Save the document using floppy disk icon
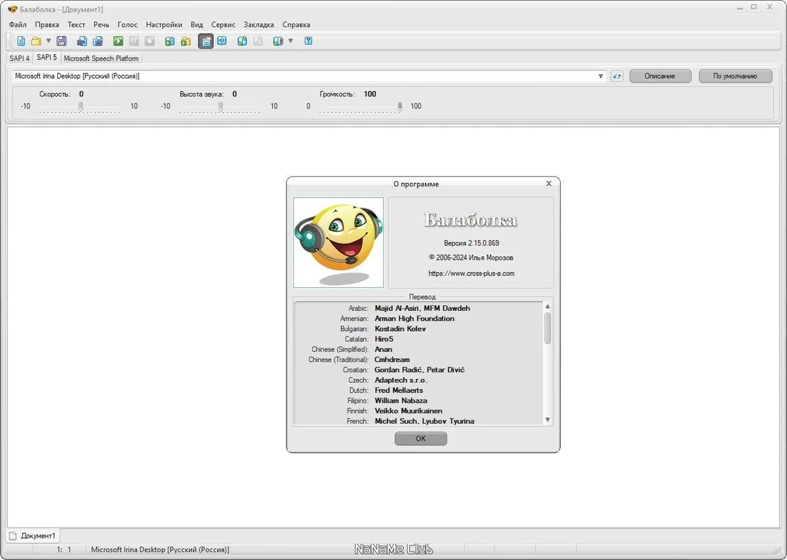Screen dimensions: 787x560 (62, 41)
